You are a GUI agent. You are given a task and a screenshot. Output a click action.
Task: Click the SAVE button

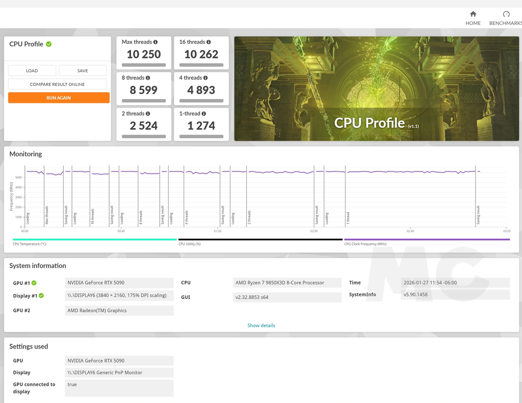click(x=82, y=70)
